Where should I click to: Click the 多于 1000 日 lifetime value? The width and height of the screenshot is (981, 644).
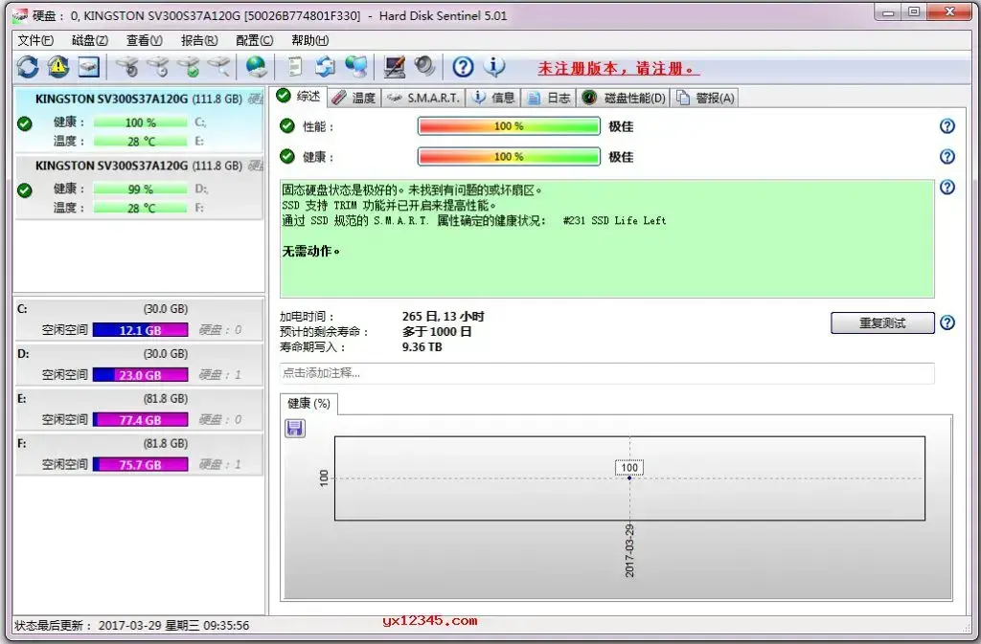pos(437,332)
